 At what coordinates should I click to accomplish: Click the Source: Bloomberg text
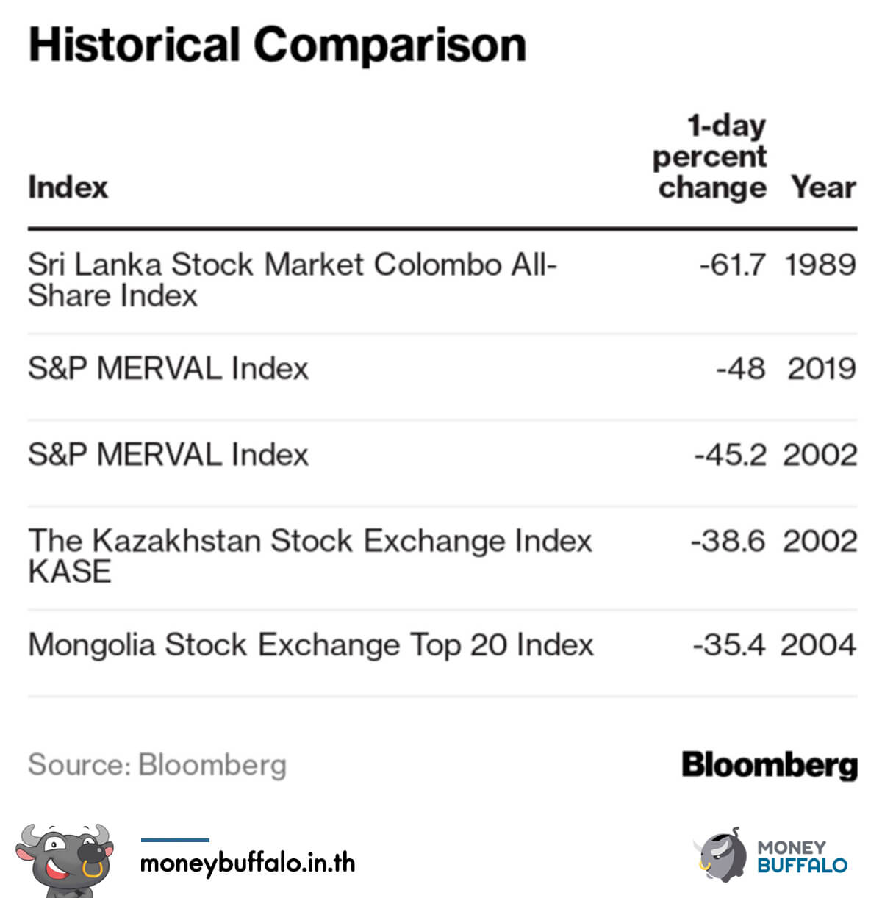coord(157,765)
